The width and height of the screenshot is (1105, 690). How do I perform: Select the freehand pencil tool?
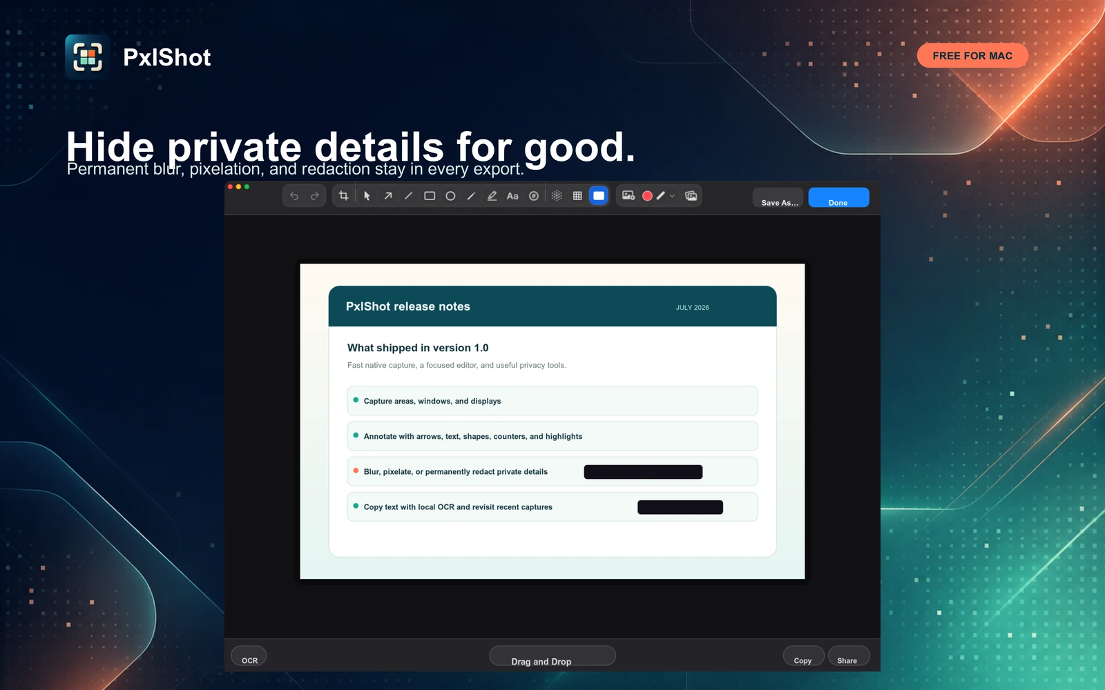[471, 196]
